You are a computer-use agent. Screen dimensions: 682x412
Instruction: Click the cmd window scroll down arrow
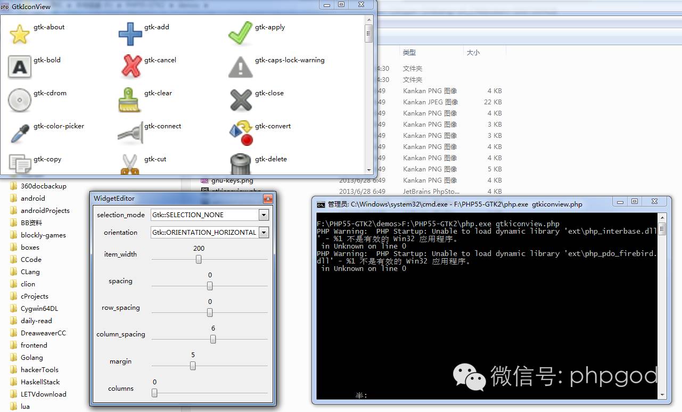(x=662, y=394)
